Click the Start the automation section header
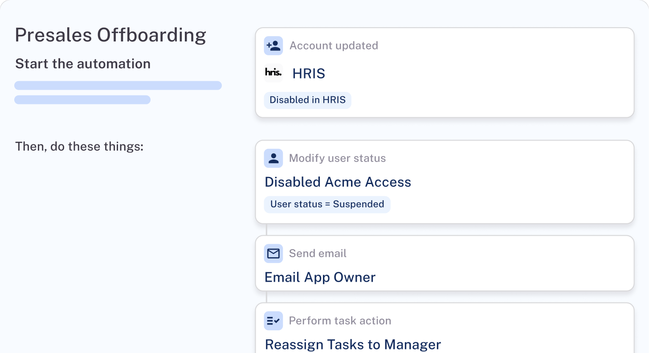The height and width of the screenshot is (353, 649). pyautogui.click(x=83, y=63)
